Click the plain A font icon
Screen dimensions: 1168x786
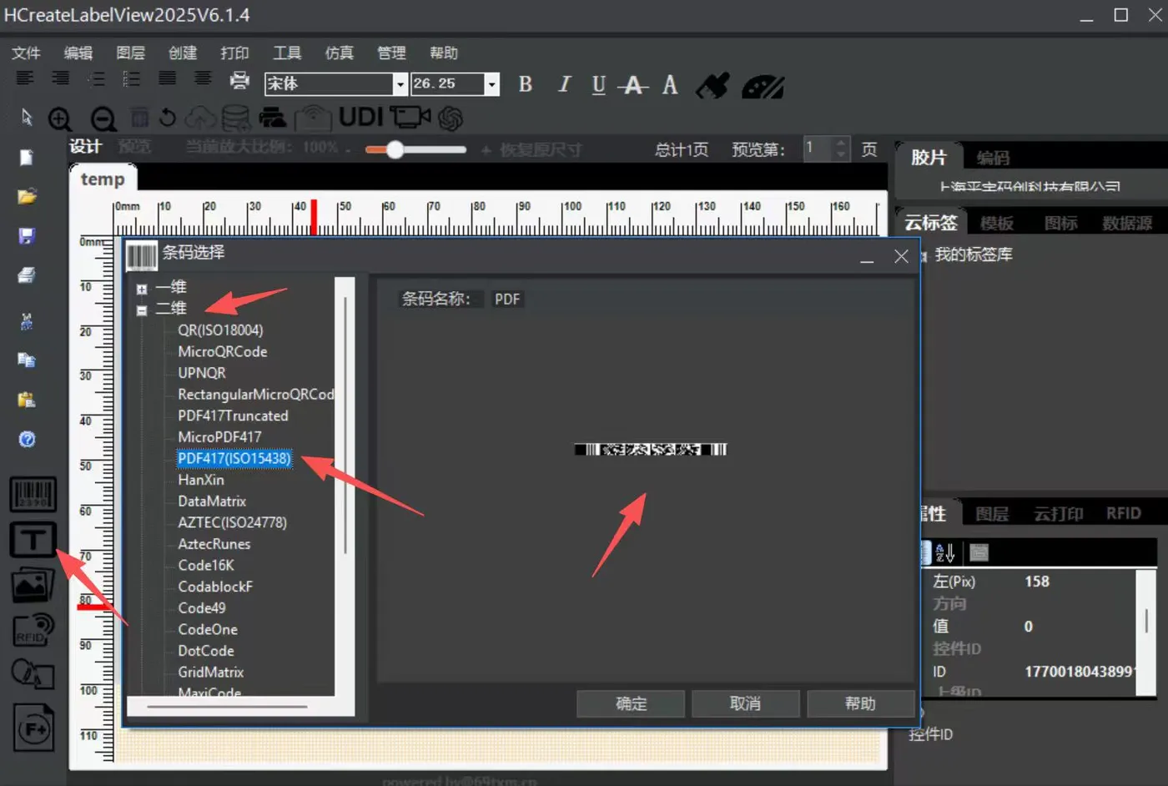click(x=670, y=85)
